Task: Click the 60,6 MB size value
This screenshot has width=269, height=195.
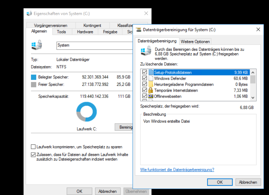Action: point(241,79)
